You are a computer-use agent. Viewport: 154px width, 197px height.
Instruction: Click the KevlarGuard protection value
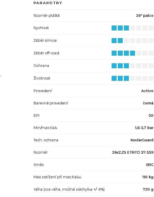click(142, 140)
